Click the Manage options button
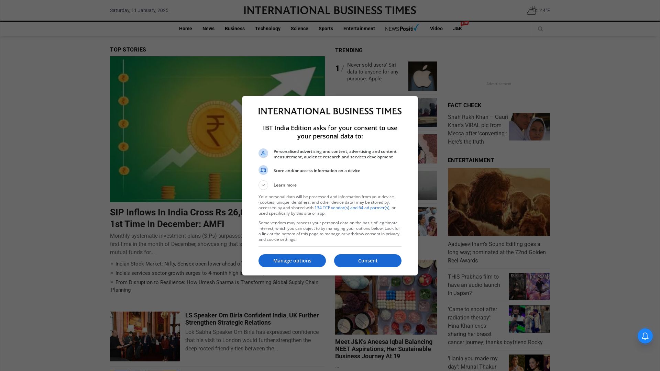660x371 pixels. (x=292, y=261)
